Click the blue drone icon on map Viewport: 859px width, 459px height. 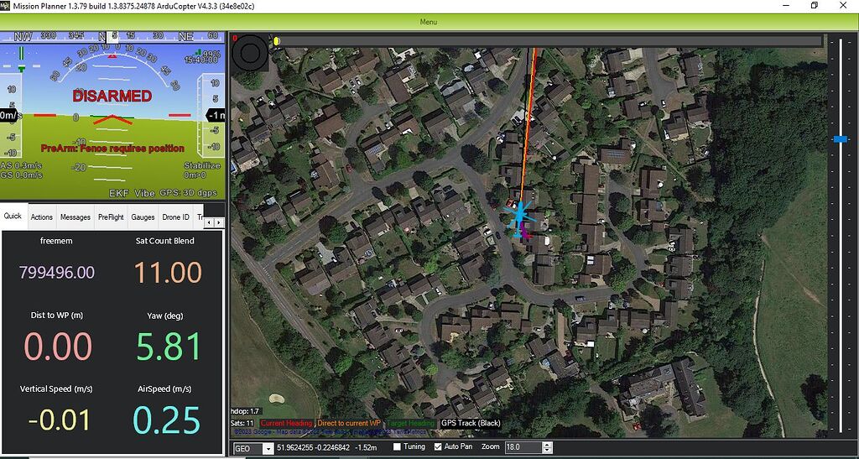point(519,215)
